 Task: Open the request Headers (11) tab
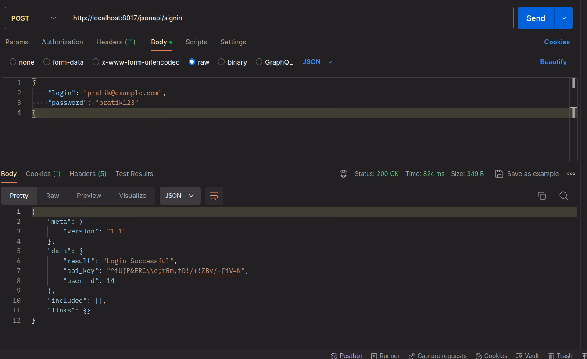[x=116, y=42]
